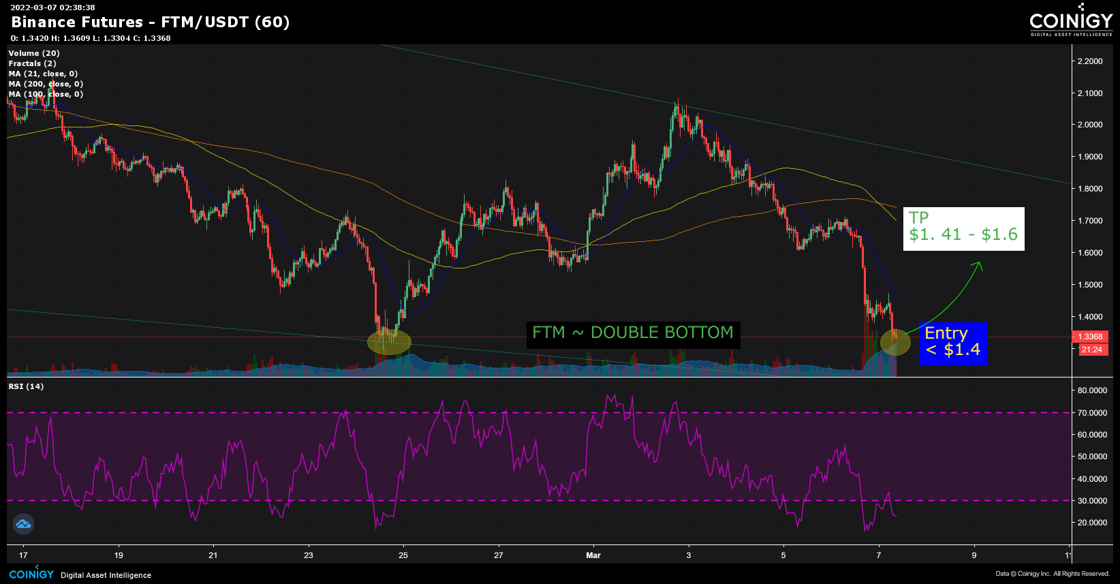Click the 19 date on time axis
The image size is (1120, 584).
click(119, 555)
